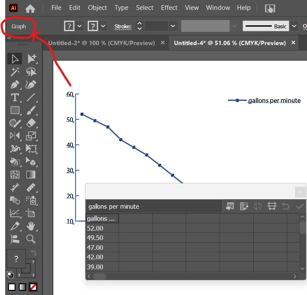
Task: Reset default fill and stroke
Action: (10, 274)
